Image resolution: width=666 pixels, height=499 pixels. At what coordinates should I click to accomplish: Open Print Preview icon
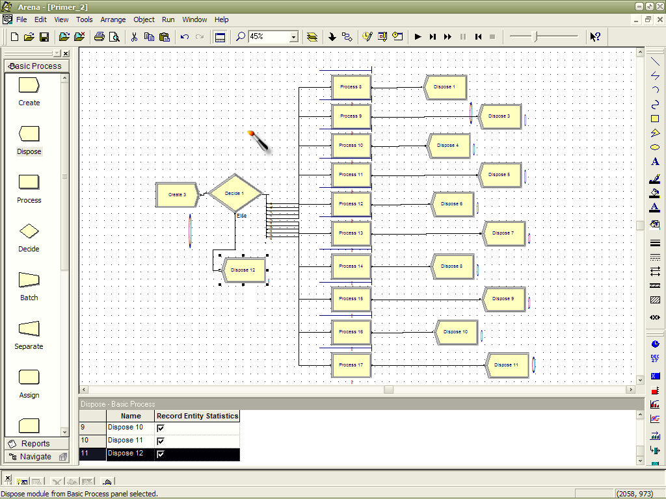click(x=114, y=37)
